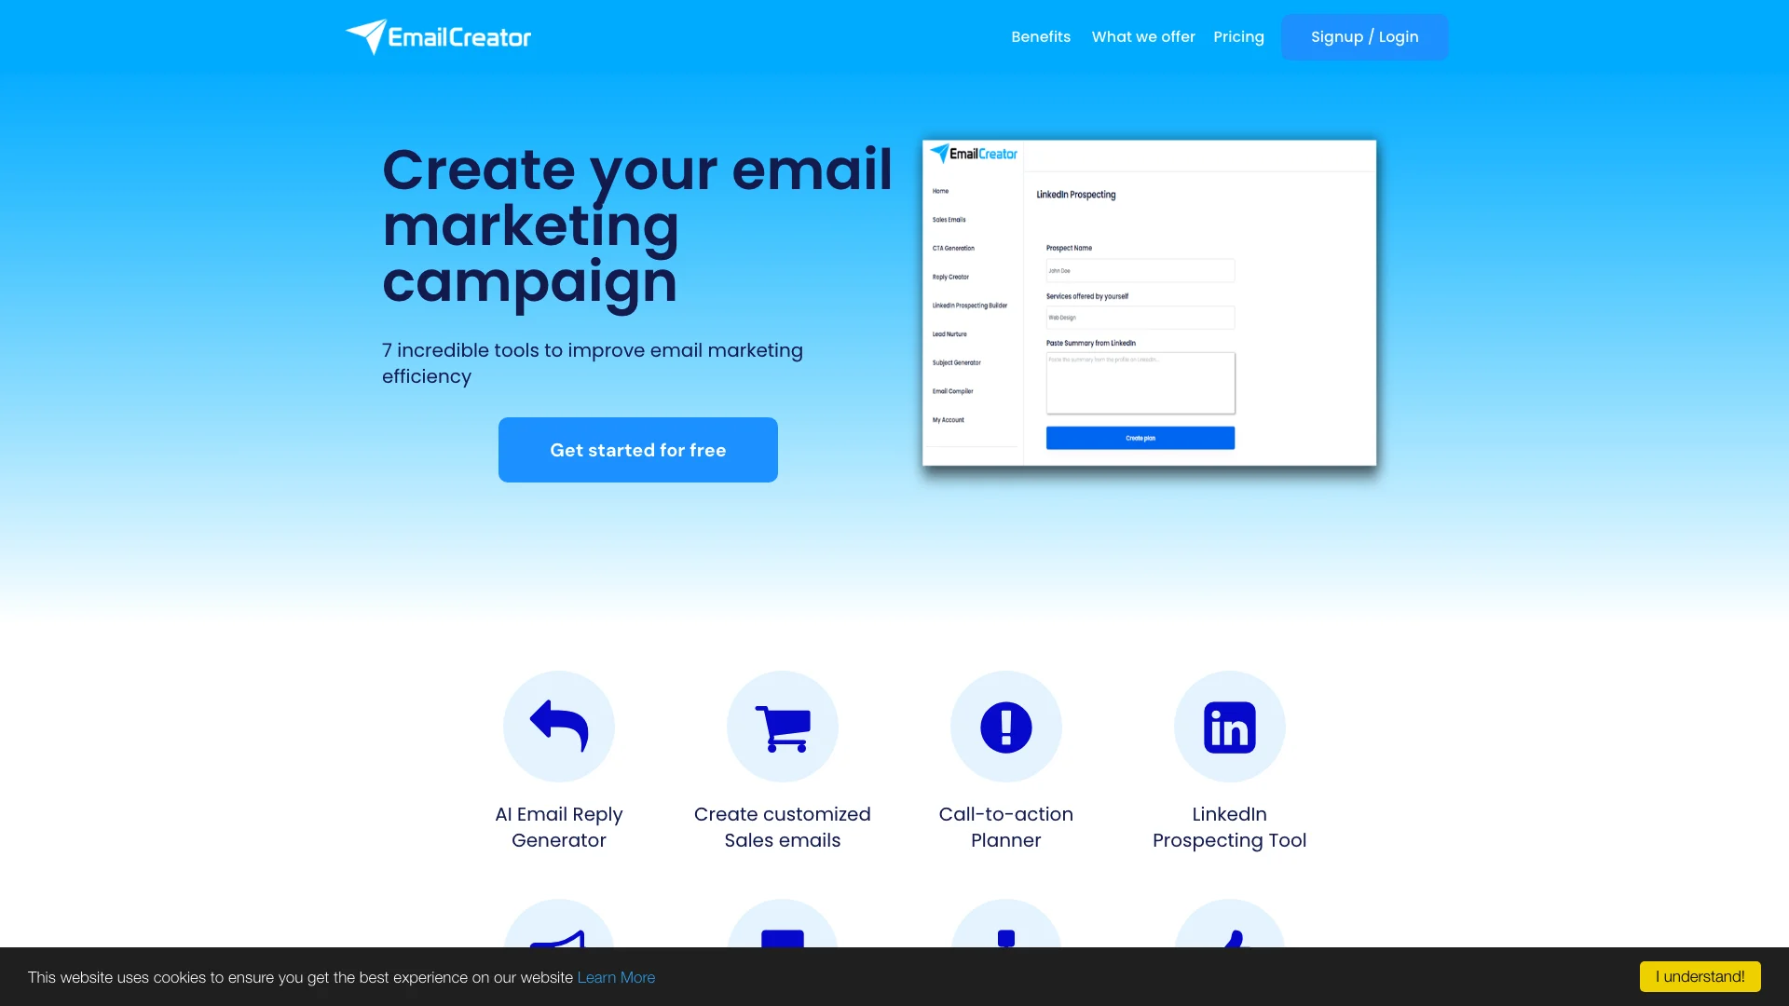Select the What we offer menu item
The image size is (1789, 1006).
pos(1142,37)
